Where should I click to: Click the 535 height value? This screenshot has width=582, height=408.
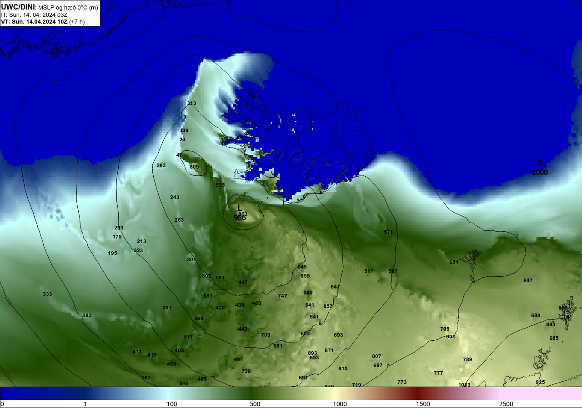(220, 185)
